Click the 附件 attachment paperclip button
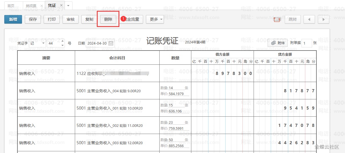The width and height of the screenshot is (345, 153). (277, 43)
